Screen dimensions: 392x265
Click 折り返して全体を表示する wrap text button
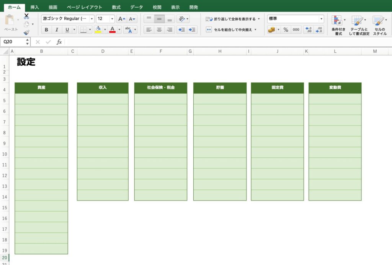(233, 19)
